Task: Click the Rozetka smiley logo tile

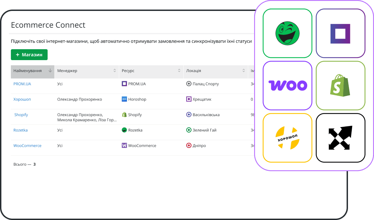Action: pyautogui.click(x=287, y=33)
